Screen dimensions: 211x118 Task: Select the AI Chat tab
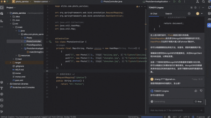tap(154, 14)
